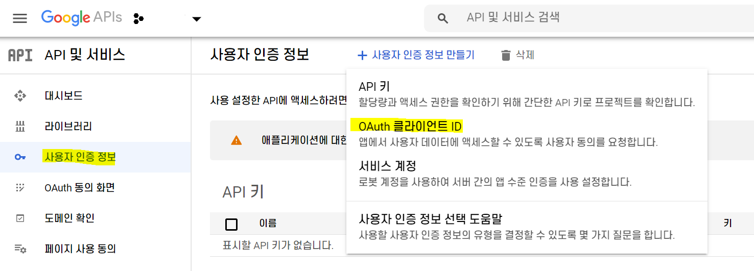Open the hamburger navigation menu
754x271 pixels.
click(x=20, y=19)
